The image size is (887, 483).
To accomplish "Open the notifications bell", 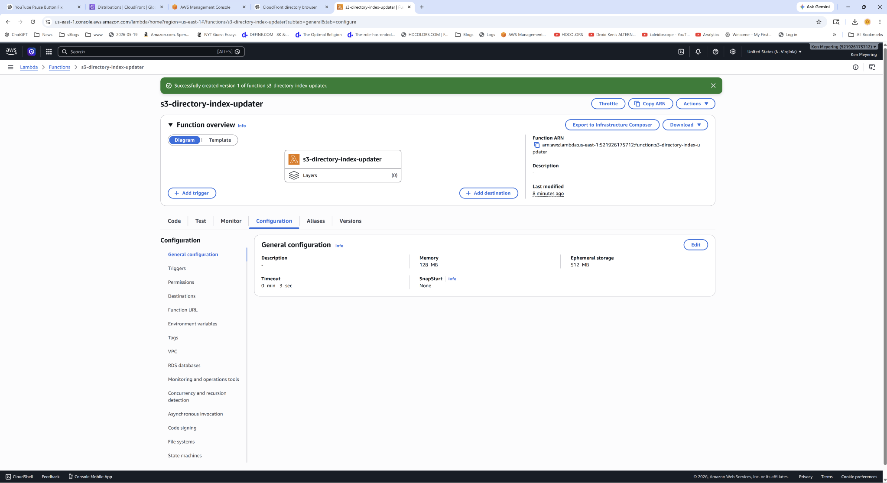I will click(698, 52).
